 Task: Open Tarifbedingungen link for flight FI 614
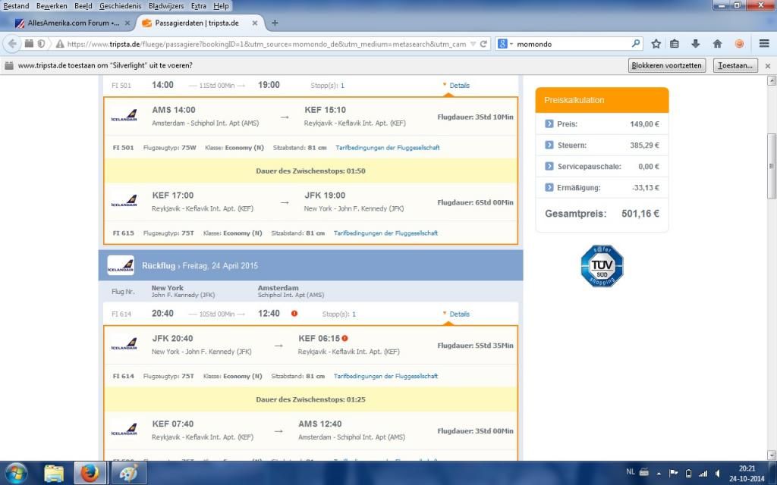385,376
